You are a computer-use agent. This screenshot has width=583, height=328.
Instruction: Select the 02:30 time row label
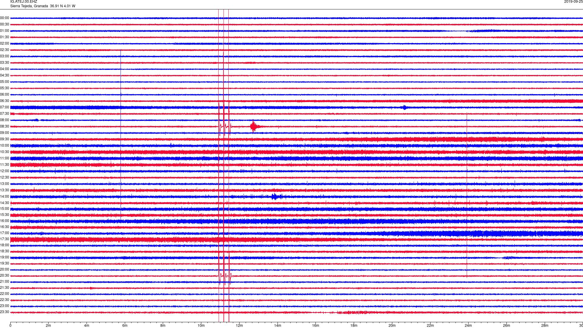pos(5,50)
